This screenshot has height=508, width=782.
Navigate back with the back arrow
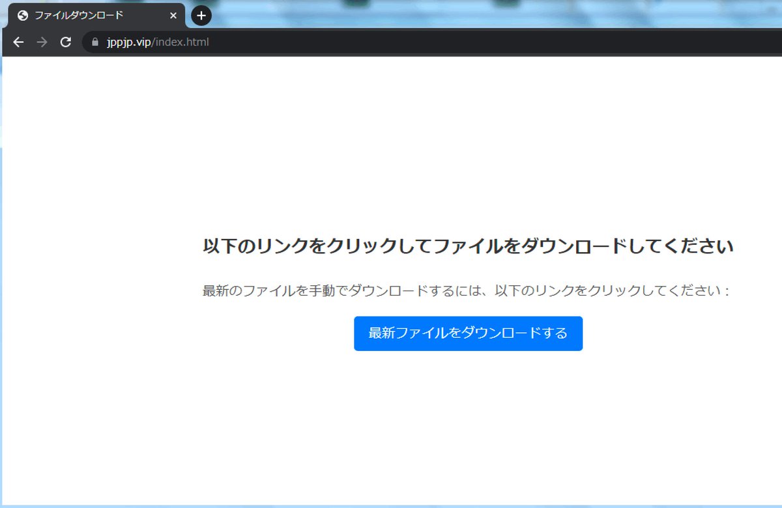pos(18,42)
